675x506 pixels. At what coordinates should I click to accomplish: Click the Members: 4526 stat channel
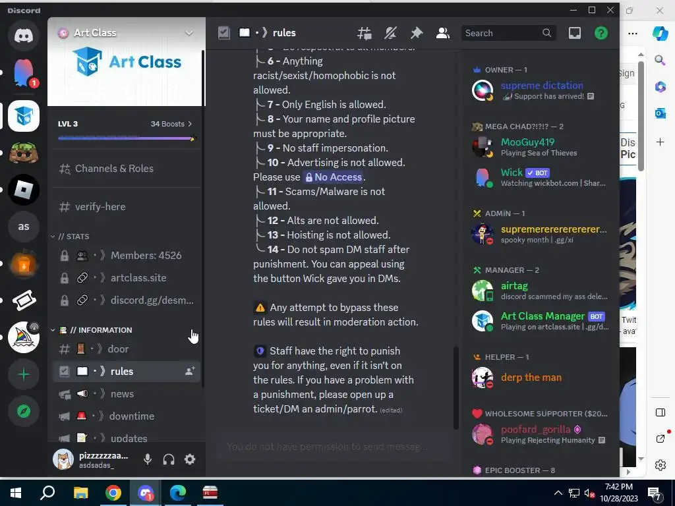pyautogui.click(x=127, y=256)
